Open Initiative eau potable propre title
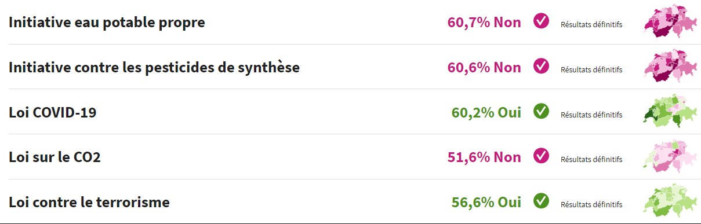 pyautogui.click(x=107, y=23)
